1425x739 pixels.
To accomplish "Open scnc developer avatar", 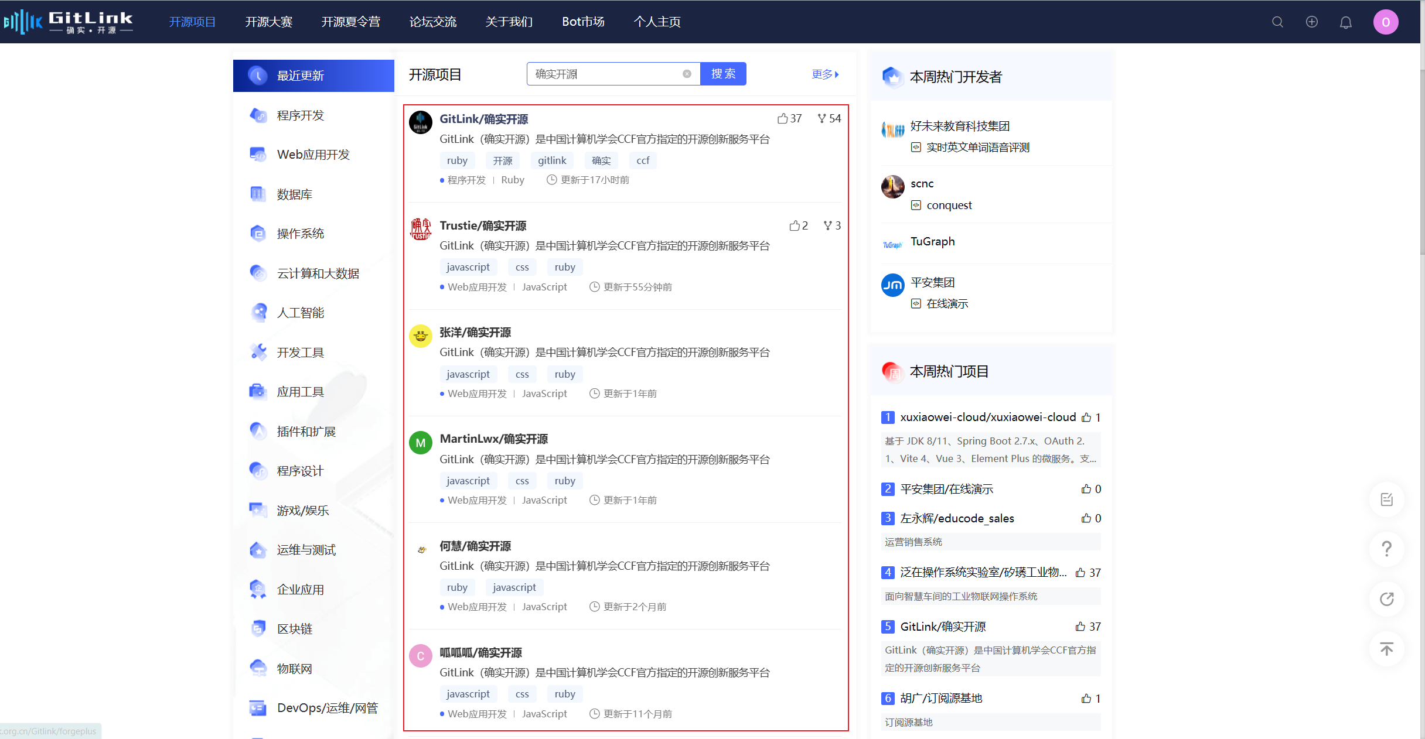I will [x=892, y=187].
